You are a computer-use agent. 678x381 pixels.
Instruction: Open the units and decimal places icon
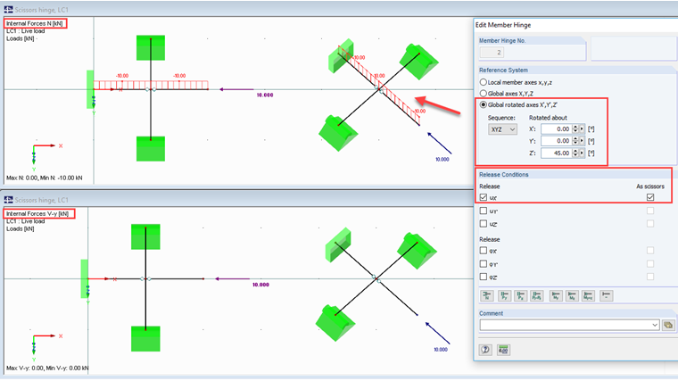(x=503, y=350)
